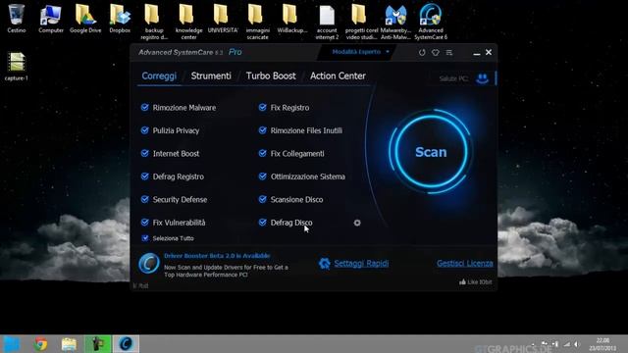
Task: Toggle Fix Vulnerabilità checkbox
Action: [144, 223]
